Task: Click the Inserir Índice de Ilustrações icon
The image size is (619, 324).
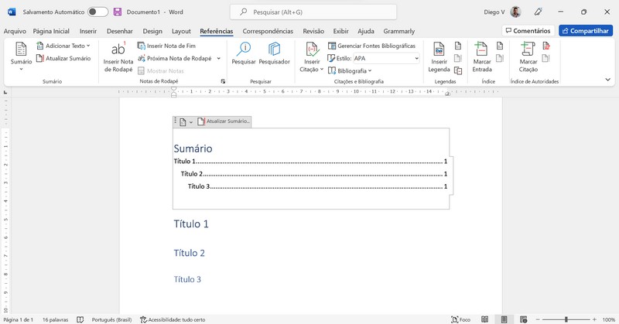Action: 458,46
